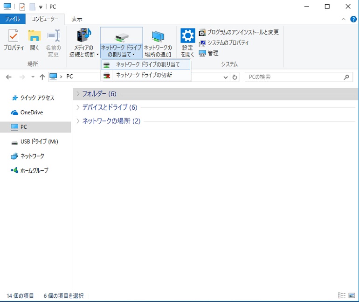This screenshot has width=359, height=302.
Task: Open プログラムのアンインストールと変更
Action: (239, 32)
